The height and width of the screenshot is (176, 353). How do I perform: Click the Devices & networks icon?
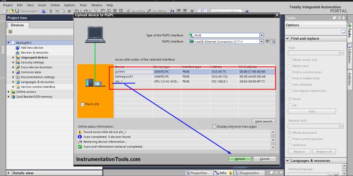(x=18, y=52)
